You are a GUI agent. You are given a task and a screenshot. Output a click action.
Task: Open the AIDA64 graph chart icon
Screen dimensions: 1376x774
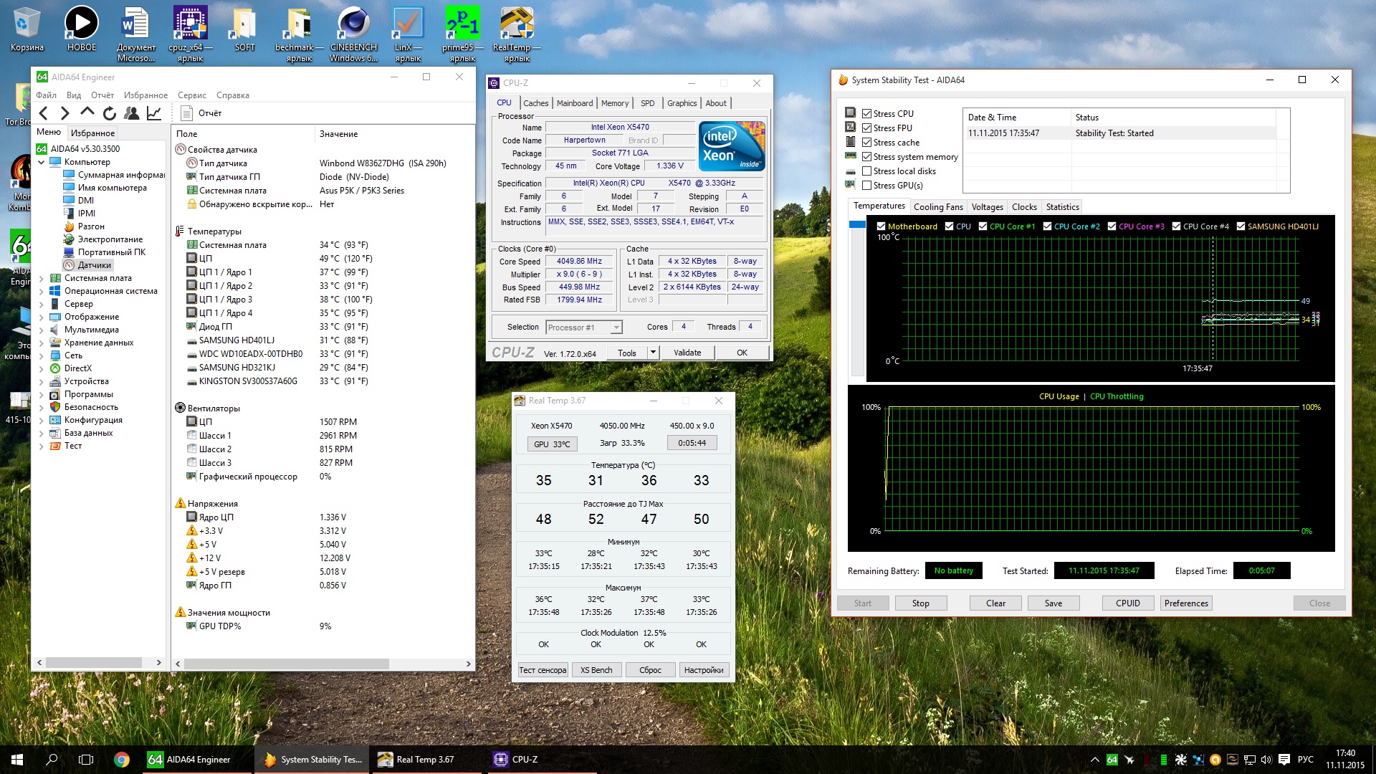point(154,113)
